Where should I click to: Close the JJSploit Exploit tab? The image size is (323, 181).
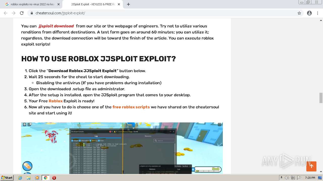point(119,4)
